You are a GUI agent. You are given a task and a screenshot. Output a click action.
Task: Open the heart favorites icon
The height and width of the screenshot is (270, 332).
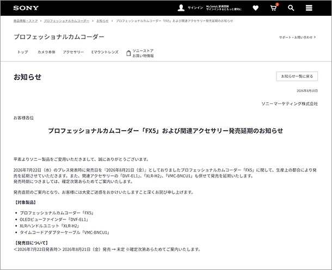click(x=256, y=8)
